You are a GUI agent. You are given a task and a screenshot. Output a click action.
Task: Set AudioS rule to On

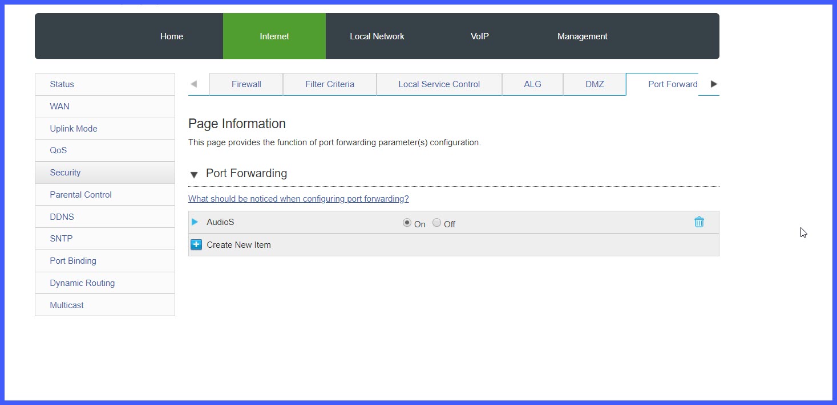[x=407, y=223]
